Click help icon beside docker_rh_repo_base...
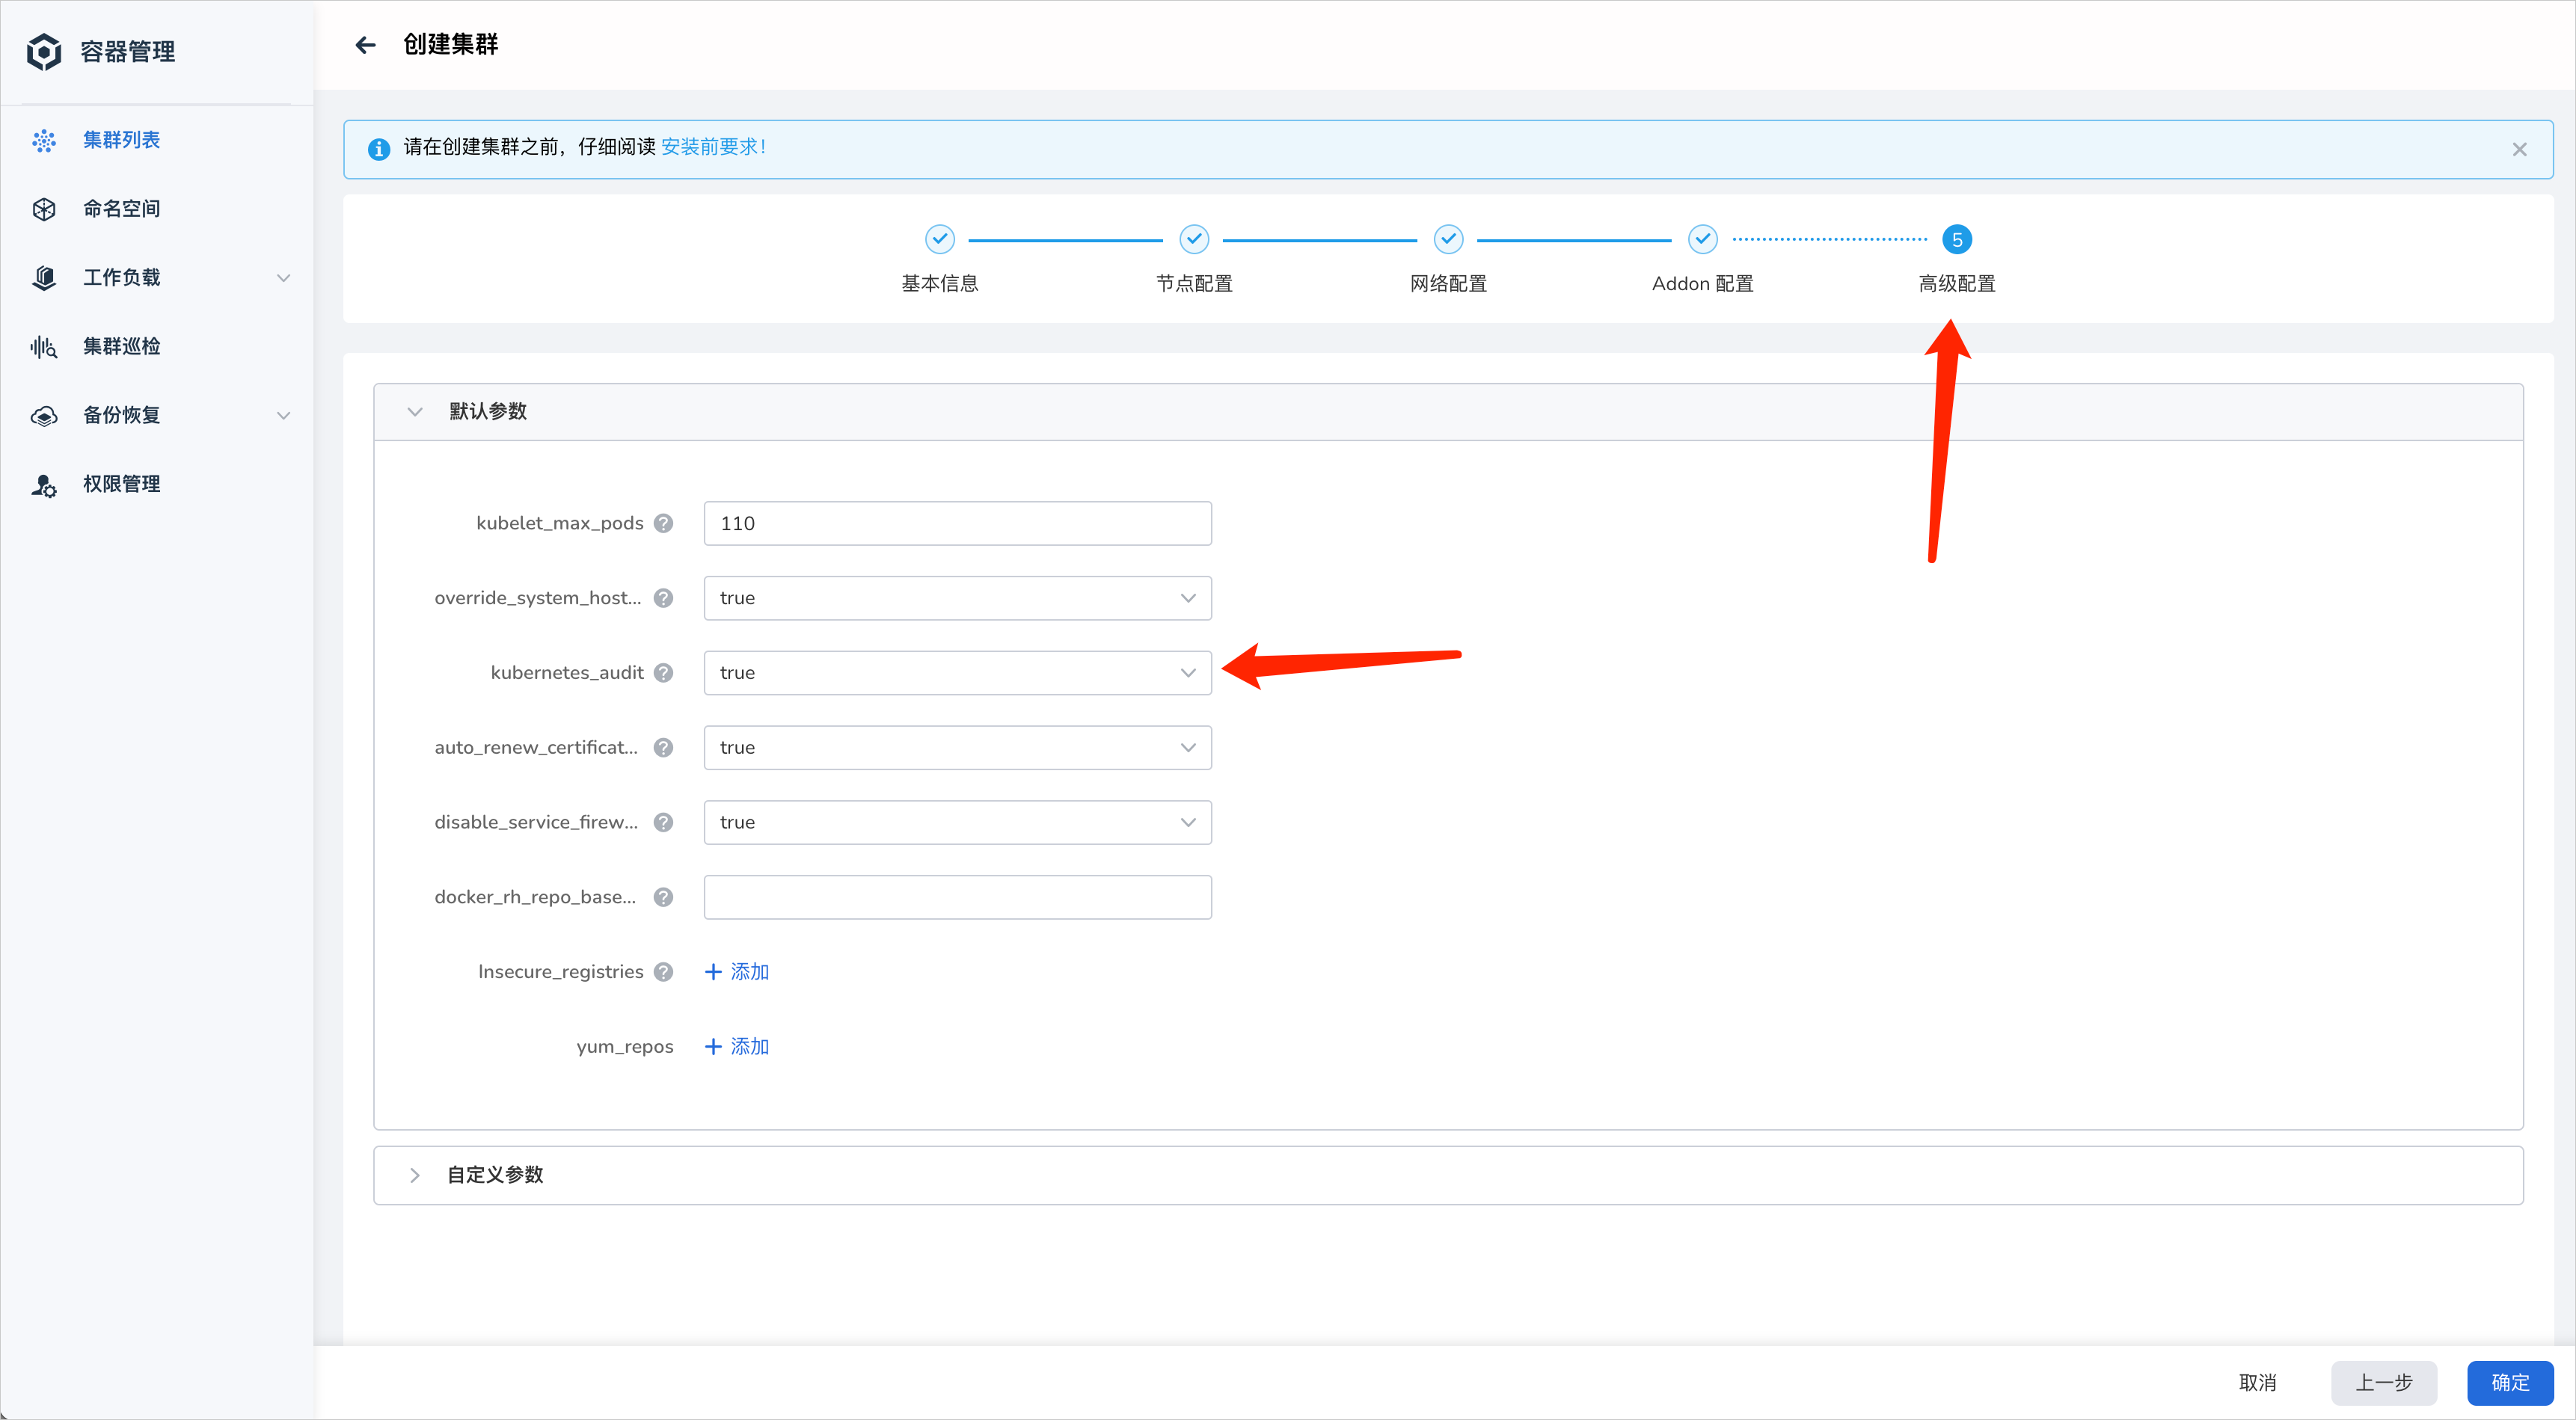This screenshot has height=1420, width=2576. coord(663,897)
